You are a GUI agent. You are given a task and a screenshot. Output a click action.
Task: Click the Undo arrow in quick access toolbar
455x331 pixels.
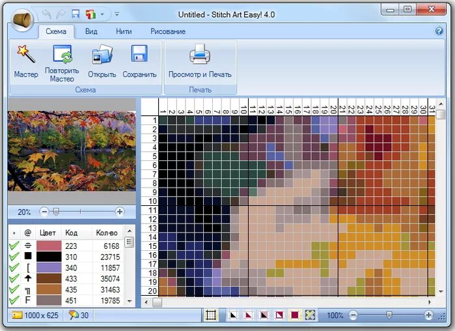pyautogui.click(x=46, y=14)
